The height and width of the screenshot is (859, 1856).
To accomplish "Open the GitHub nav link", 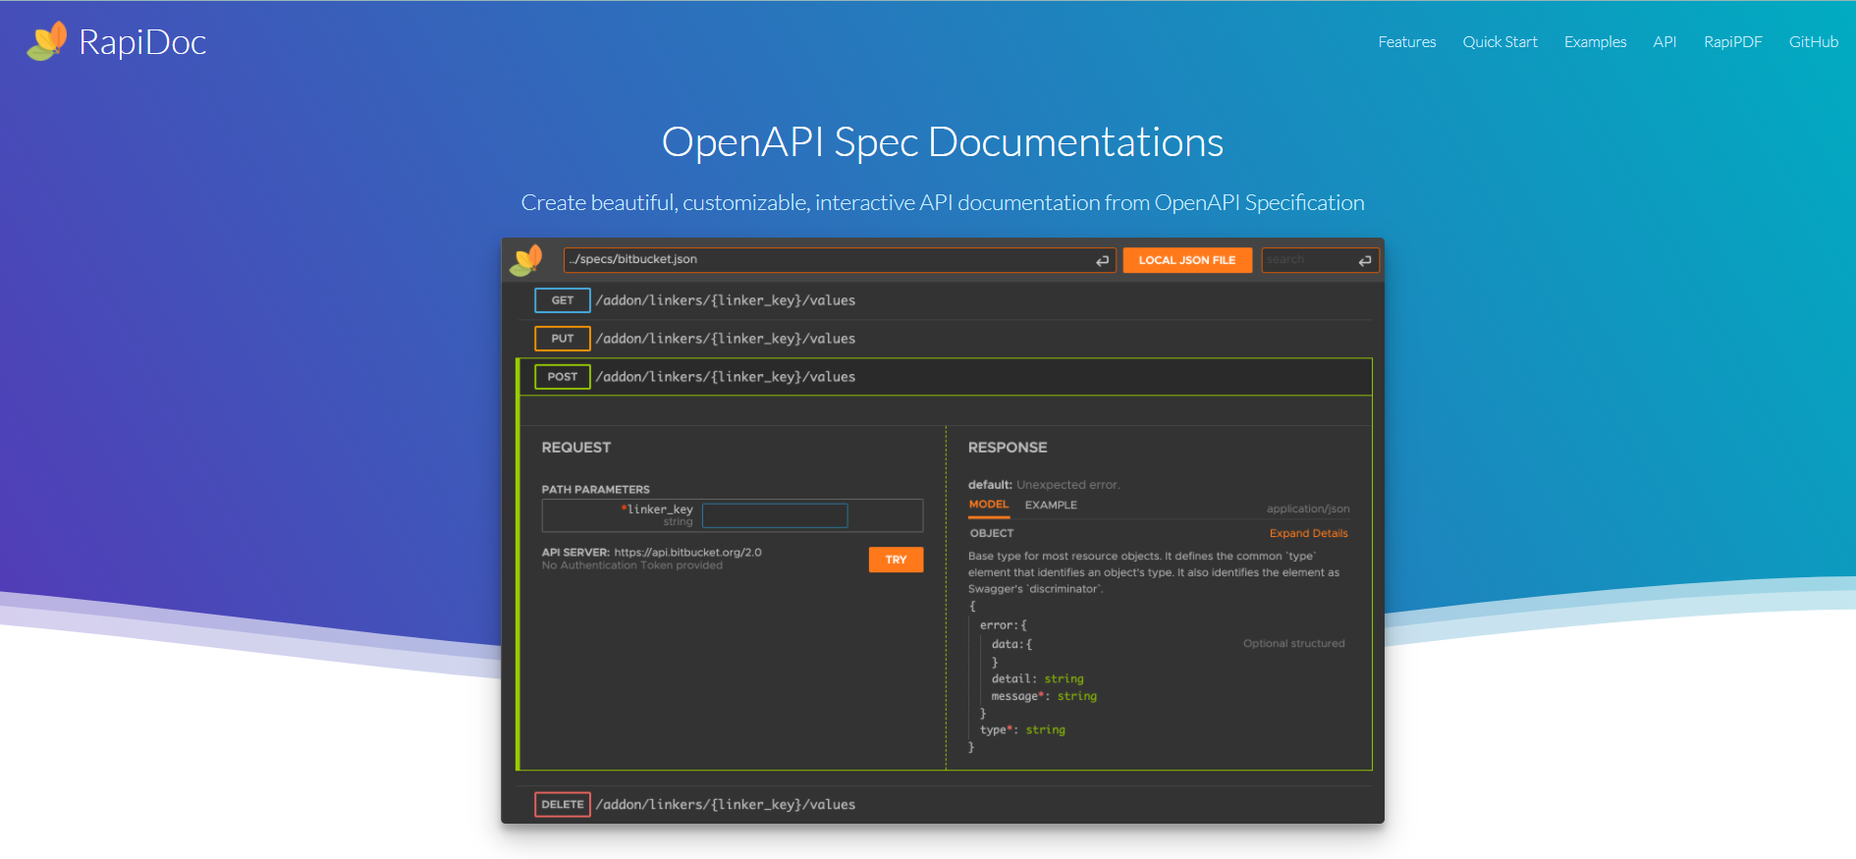I will click(1813, 42).
